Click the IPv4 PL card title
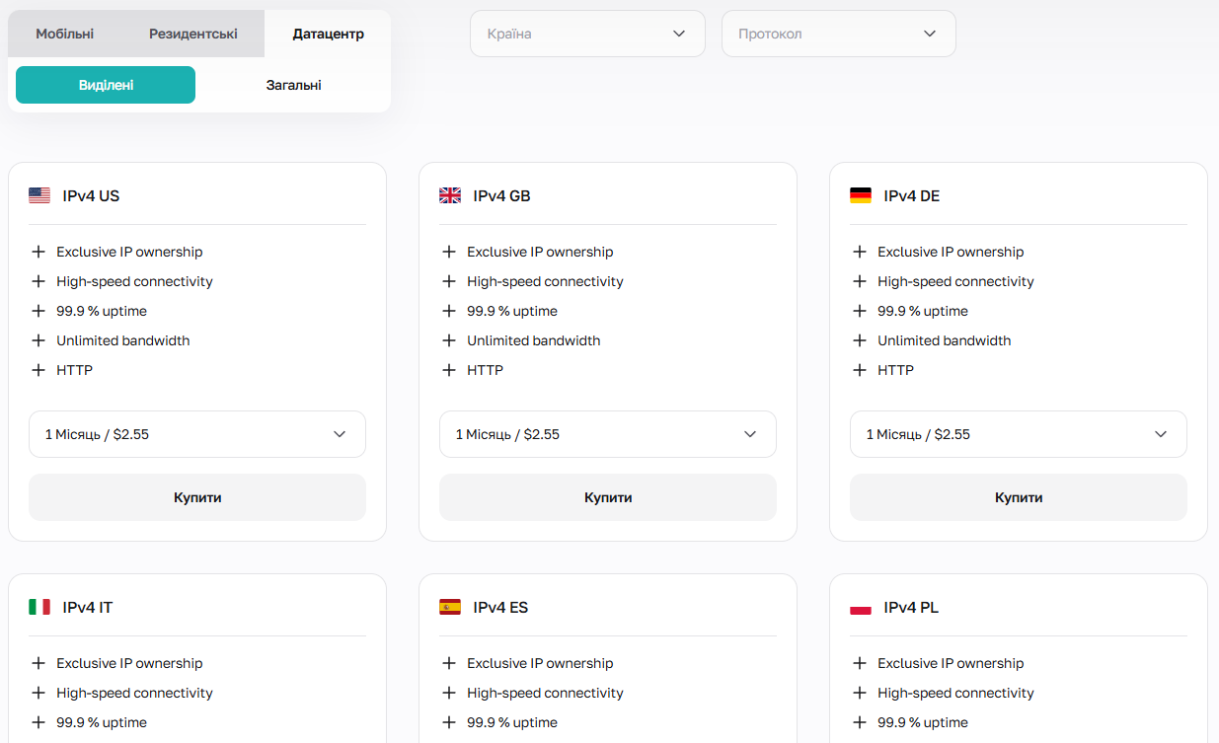 (x=911, y=607)
